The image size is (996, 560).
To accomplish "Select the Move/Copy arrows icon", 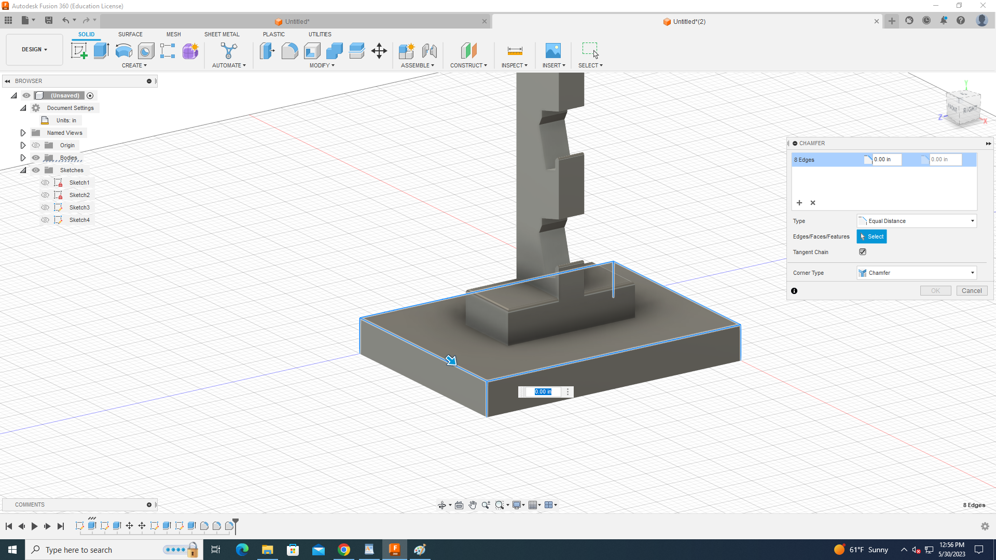I will (x=379, y=51).
